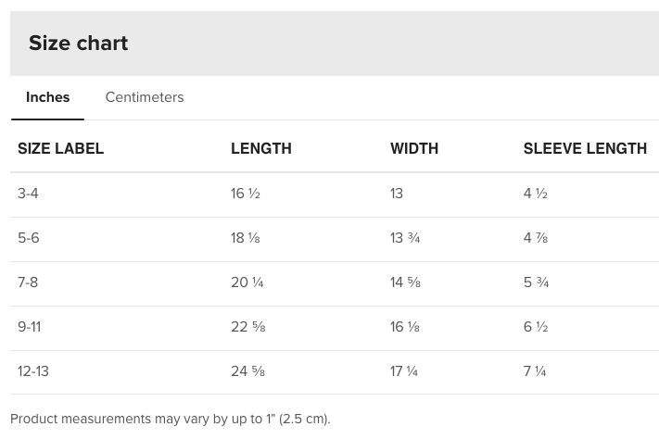Click the 17 ¼ width value
659x439 pixels.
(x=404, y=371)
